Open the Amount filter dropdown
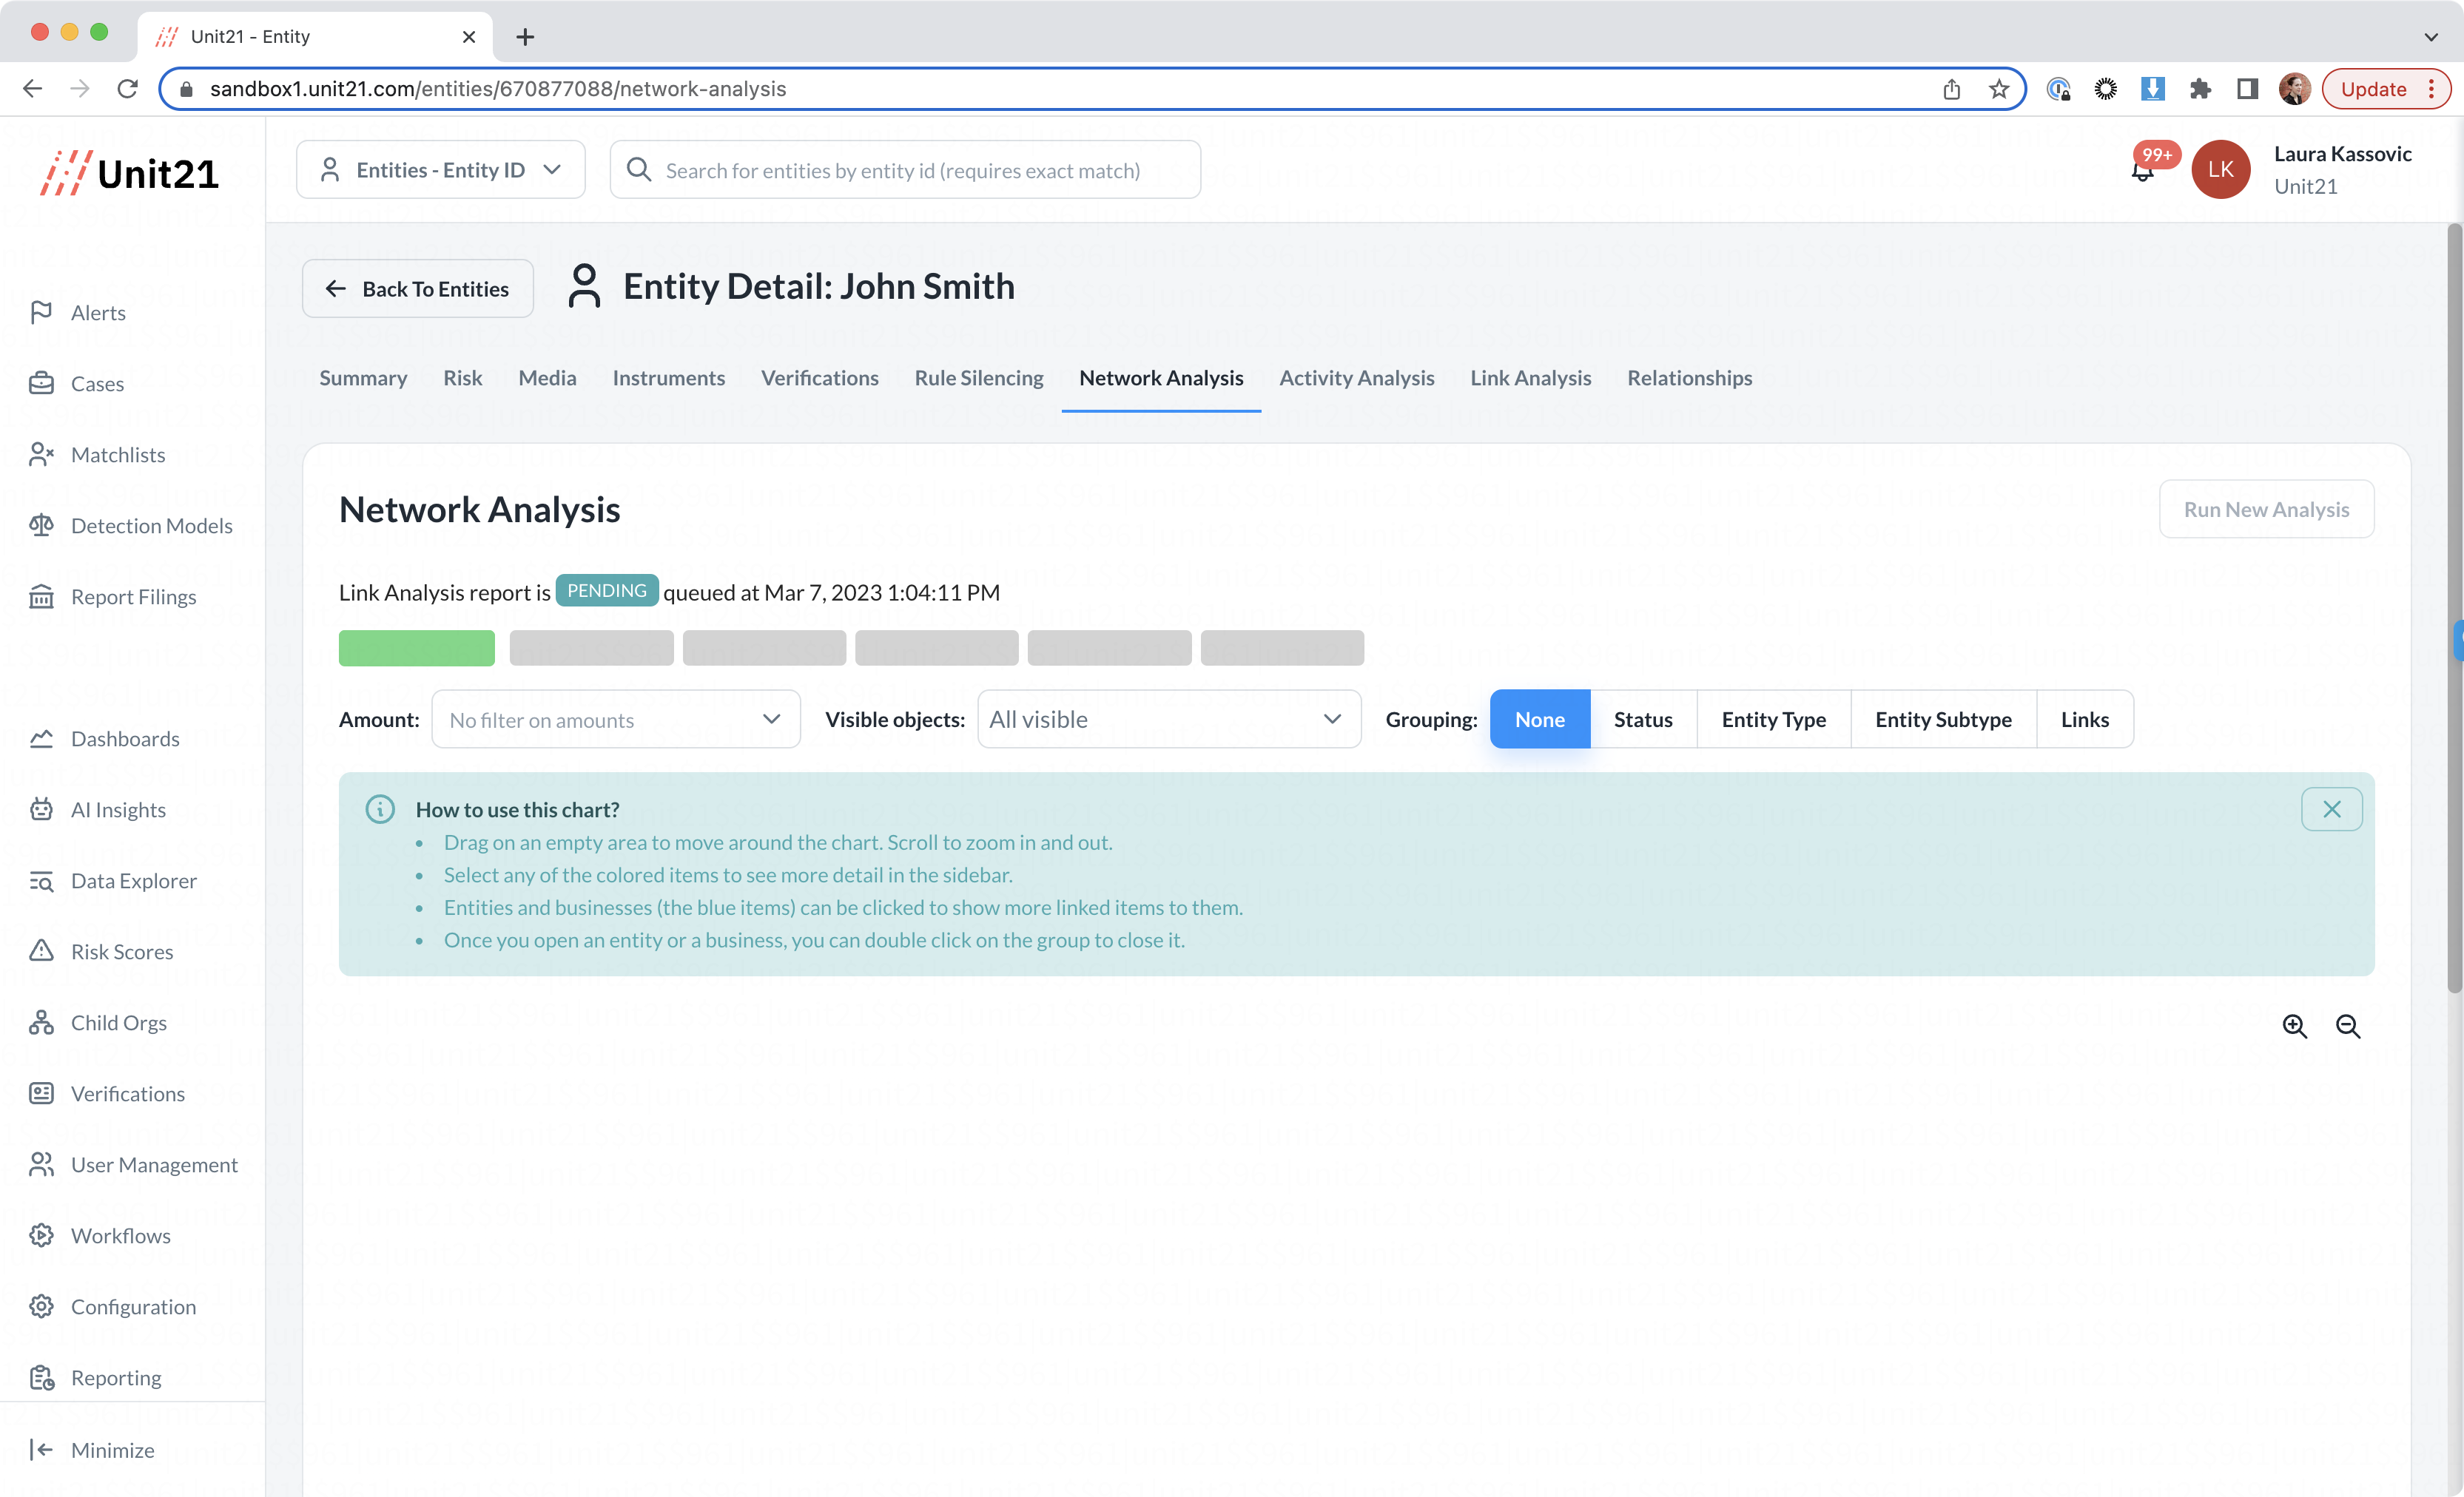Image resolution: width=2464 pixels, height=1497 pixels. [x=615, y=720]
